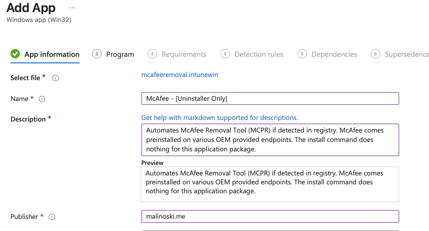The height and width of the screenshot is (231, 429).
Task: Open the markdown help link for descriptions
Action: [219, 118]
